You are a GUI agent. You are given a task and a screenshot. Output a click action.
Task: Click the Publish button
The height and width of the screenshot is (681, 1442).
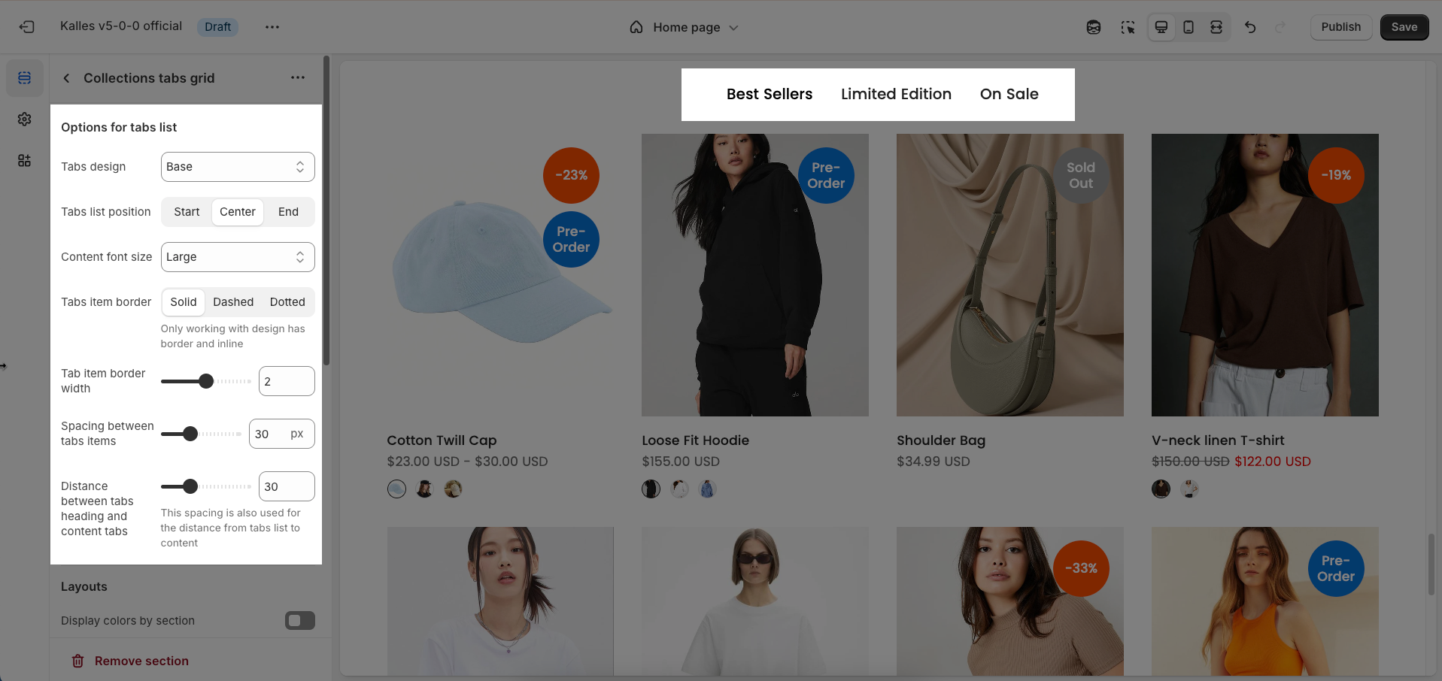(x=1341, y=27)
